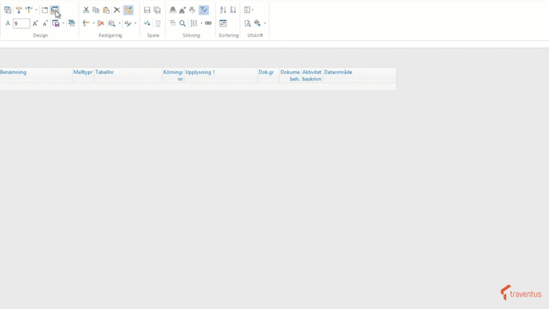Image resolution: width=549 pixels, height=309 pixels.
Task: Click the letter A font icon
Action: pos(8,24)
